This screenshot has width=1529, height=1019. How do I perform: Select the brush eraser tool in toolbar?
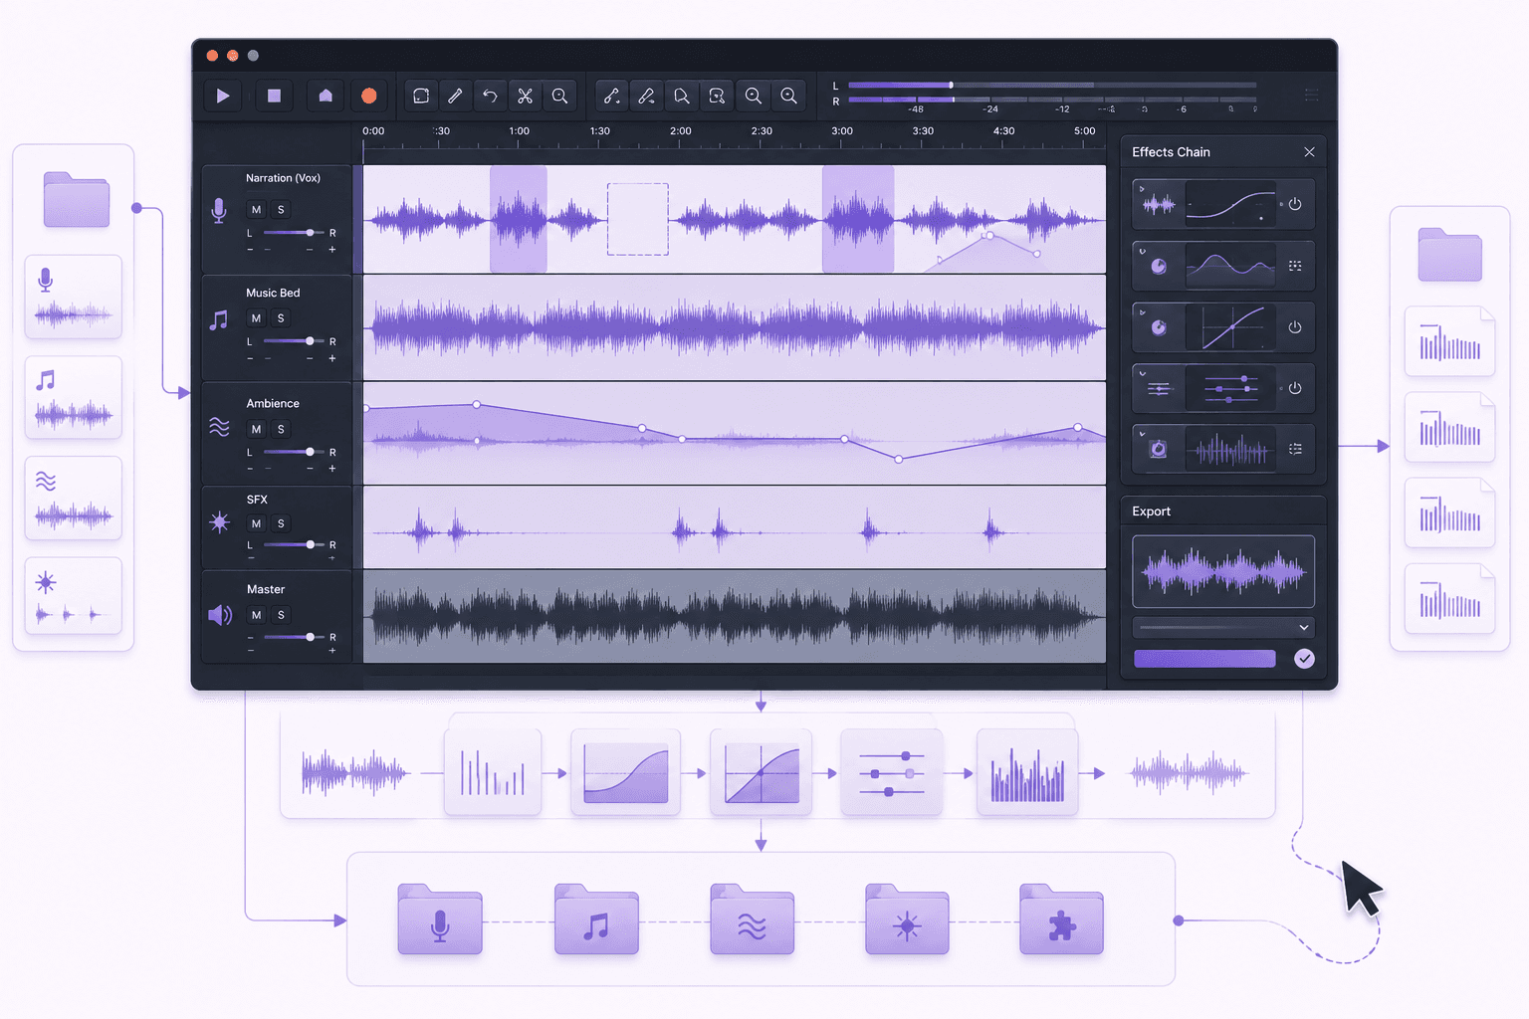tap(646, 96)
